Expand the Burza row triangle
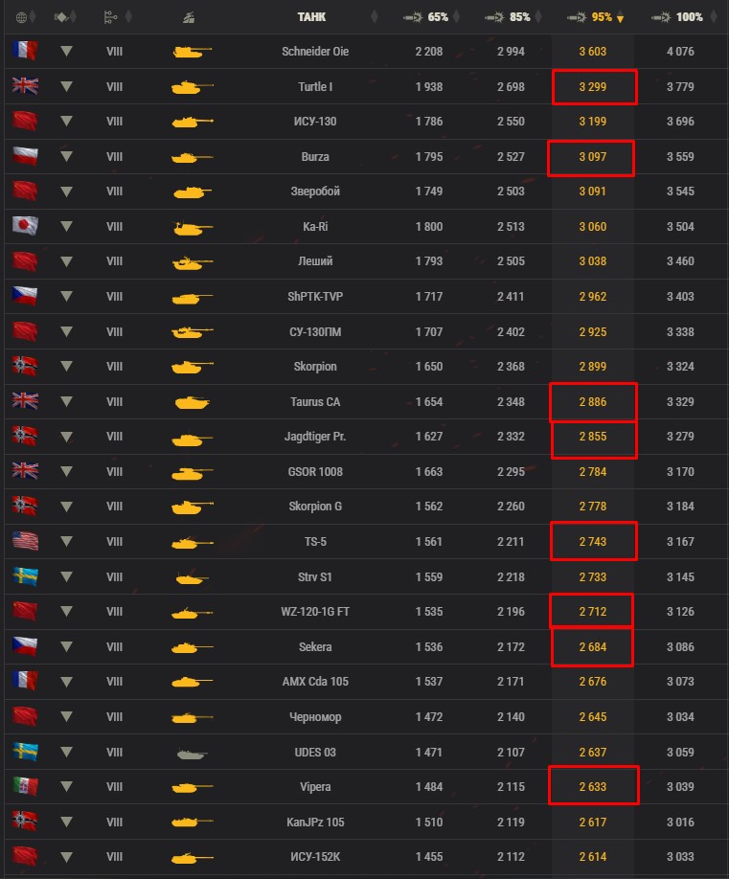This screenshot has width=729, height=879. pyautogui.click(x=66, y=156)
